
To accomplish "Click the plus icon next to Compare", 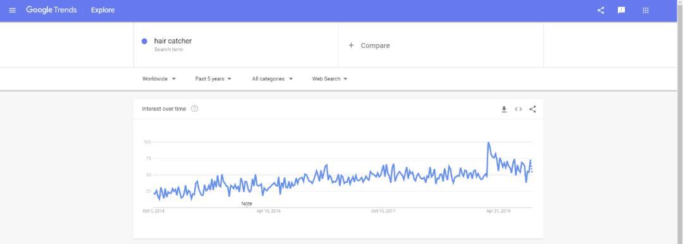I will click(x=351, y=46).
